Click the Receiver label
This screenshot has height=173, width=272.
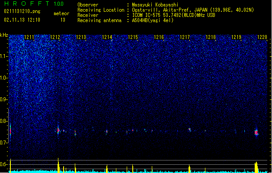(88, 15)
